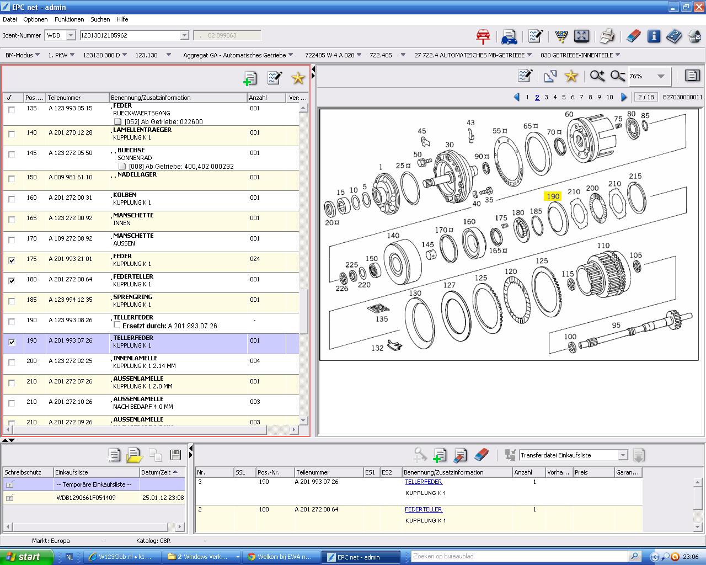Go to next diagram page arrow
The width and height of the screenshot is (706, 565).
click(624, 97)
